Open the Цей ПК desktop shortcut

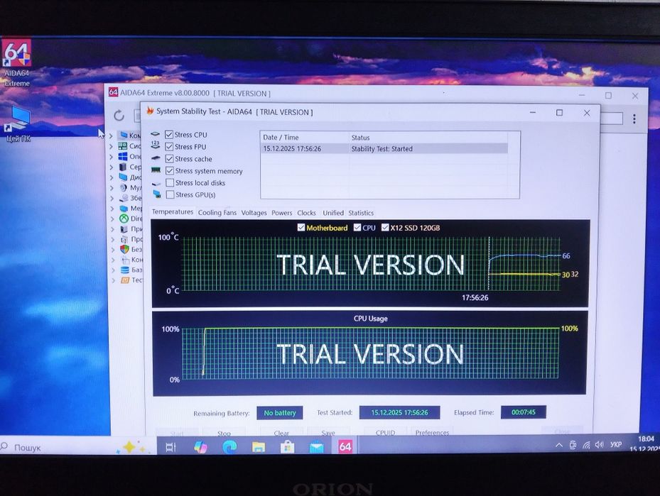click(18, 124)
